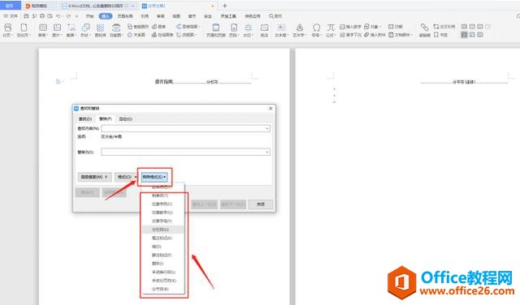Screen dimensions: 520x305
Task: Choose 手动换行符 from the special format list
Action: (162, 272)
